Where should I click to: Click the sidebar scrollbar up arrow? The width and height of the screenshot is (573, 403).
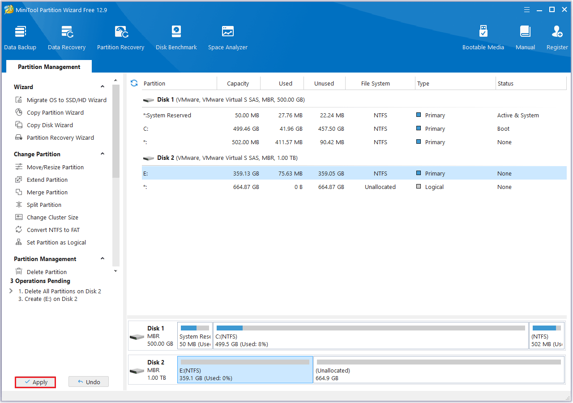116,80
